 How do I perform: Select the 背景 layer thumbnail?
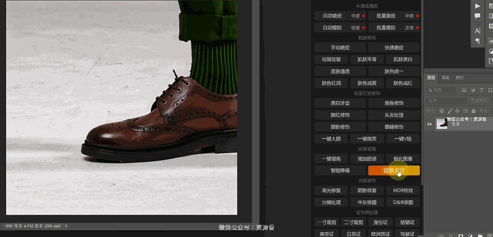coord(442,124)
